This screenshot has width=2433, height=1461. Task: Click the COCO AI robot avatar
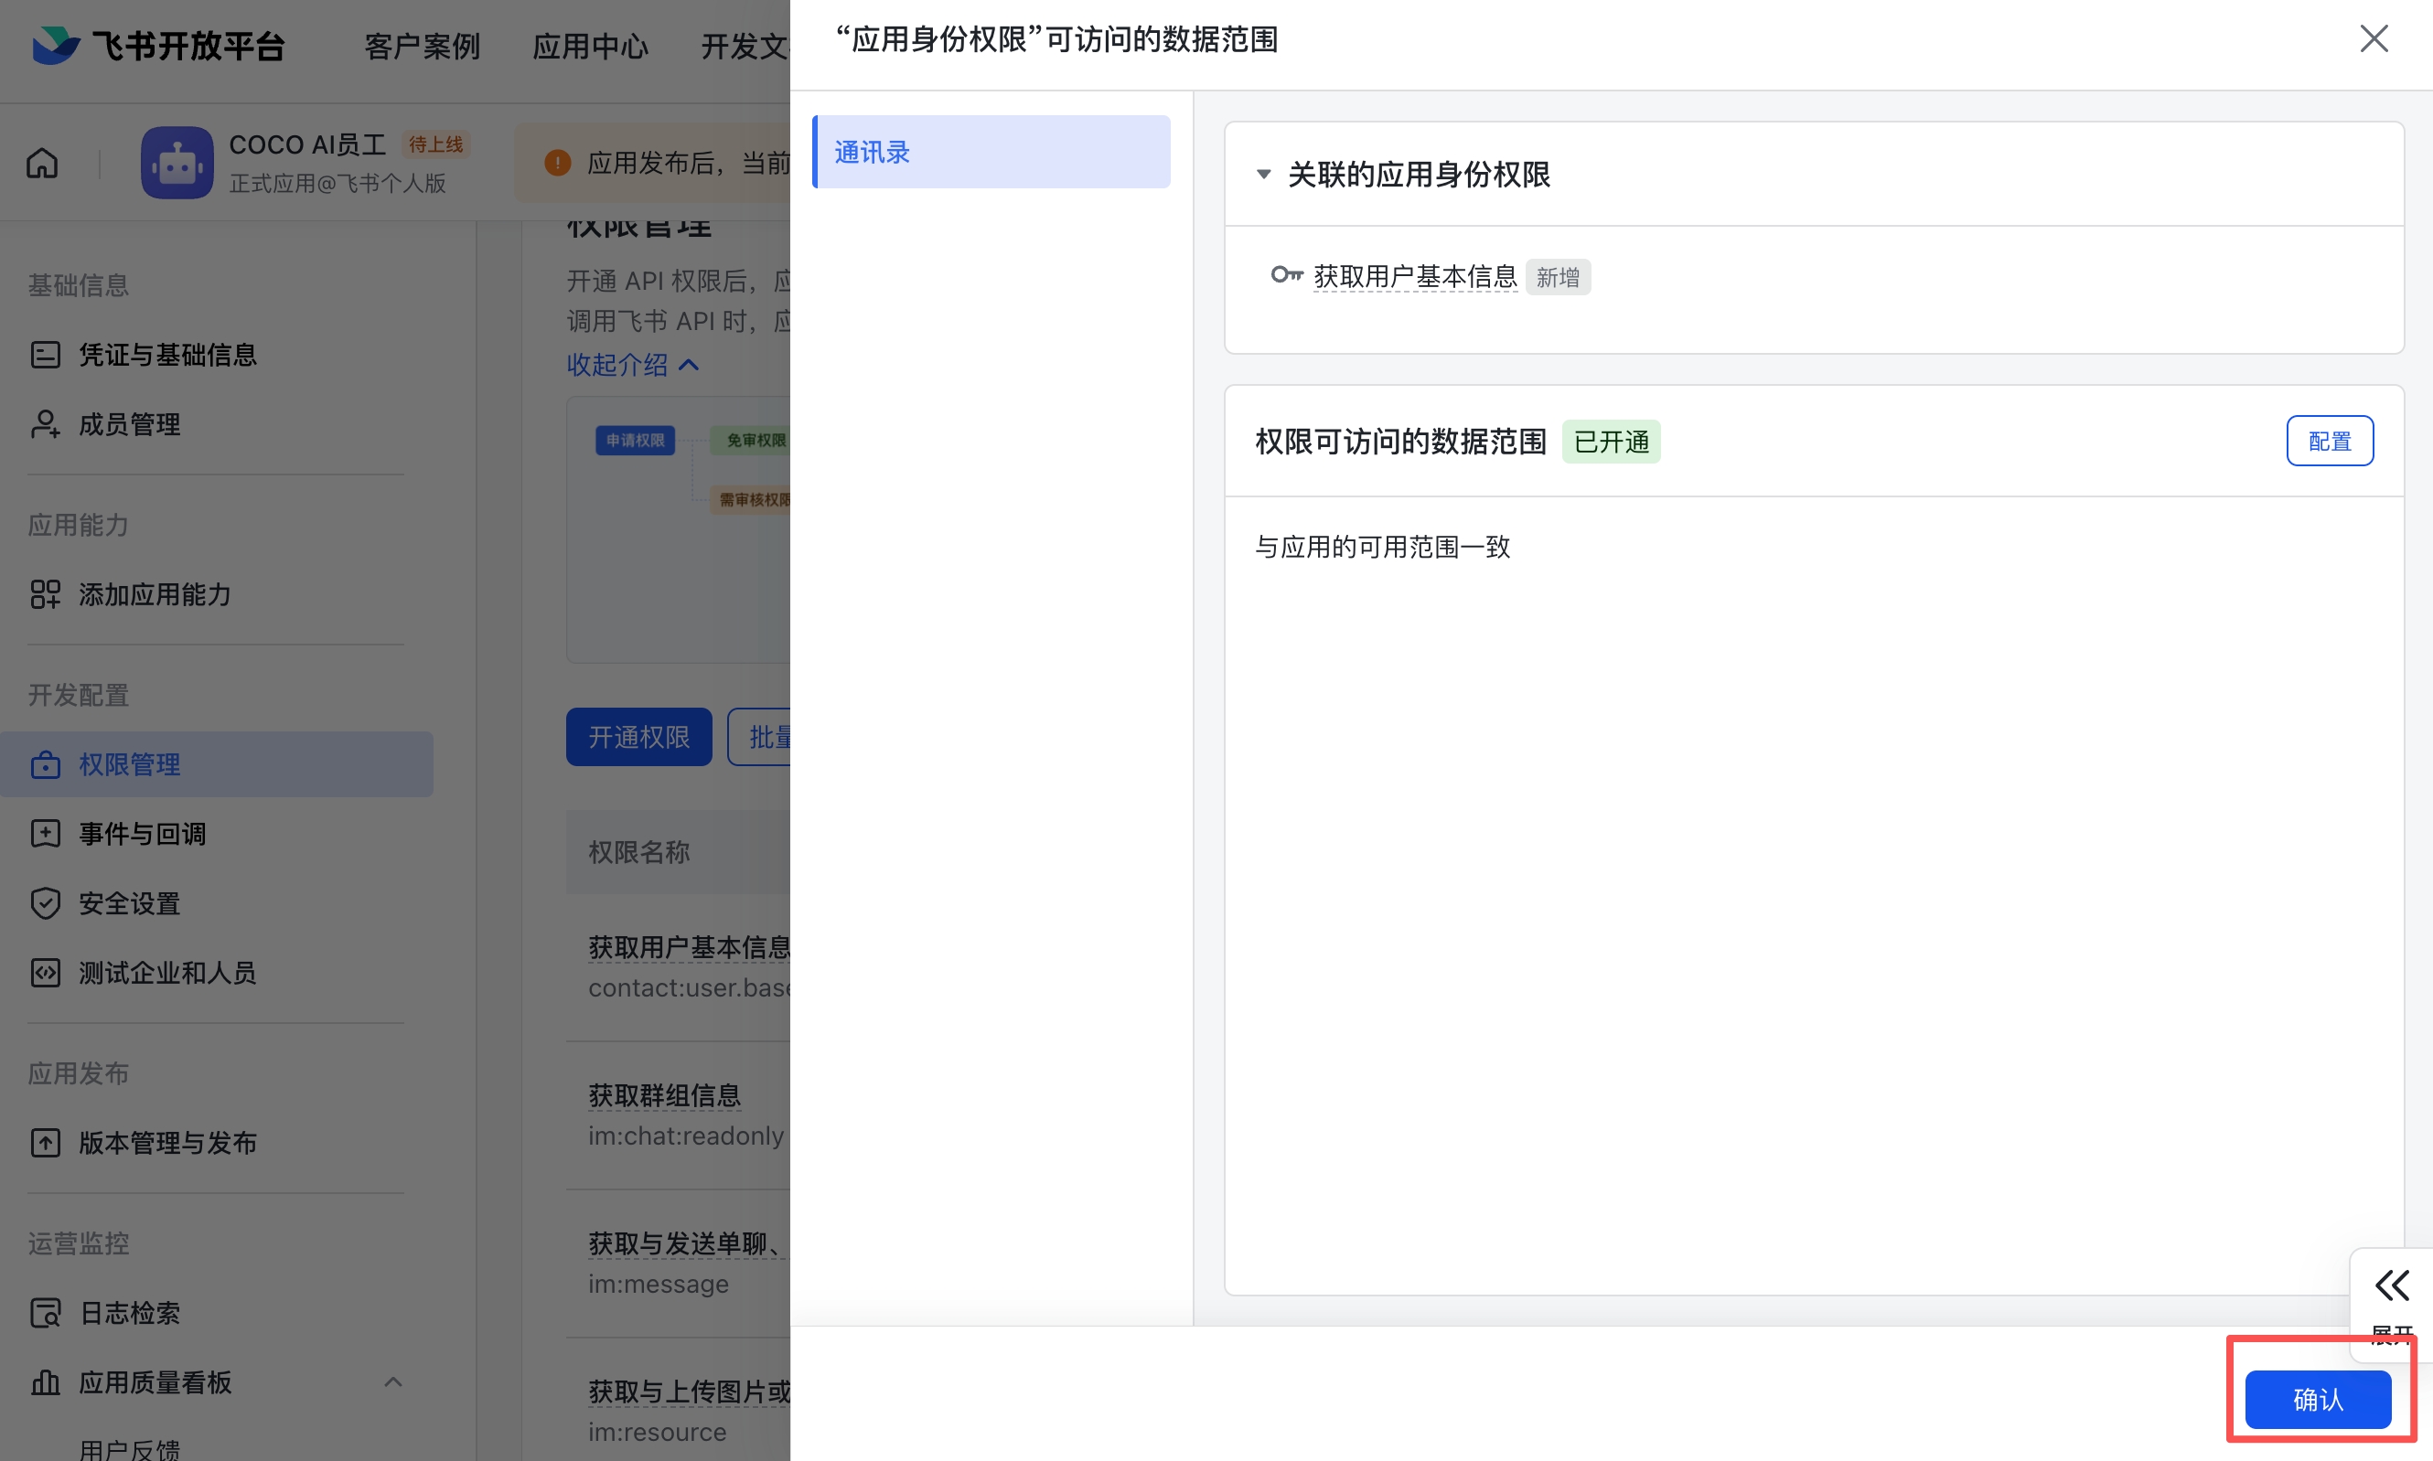click(177, 162)
